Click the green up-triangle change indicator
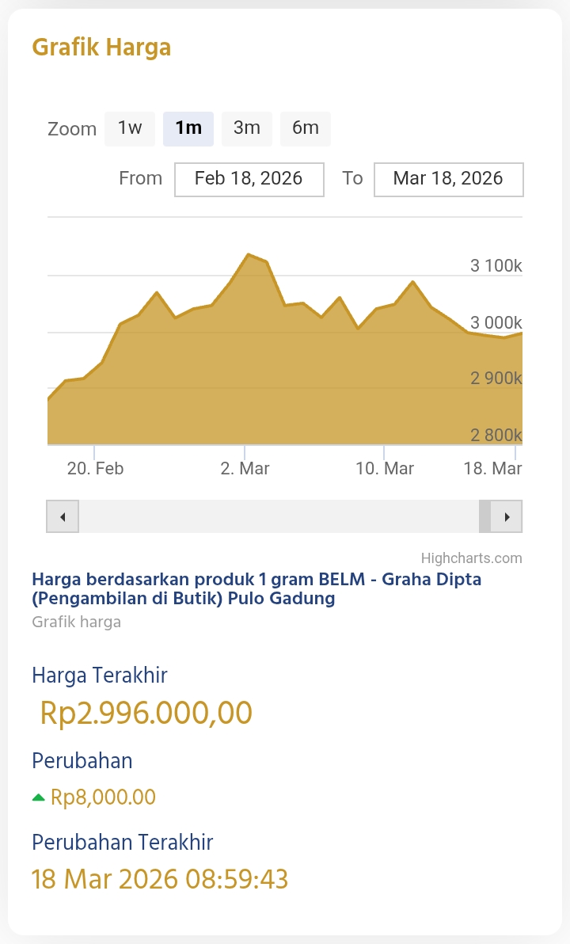Image resolution: width=570 pixels, height=944 pixels. 38,797
